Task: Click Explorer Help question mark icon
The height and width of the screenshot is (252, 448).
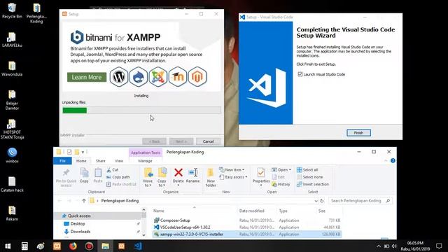Action: pyautogui.click(x=393, y=160)
